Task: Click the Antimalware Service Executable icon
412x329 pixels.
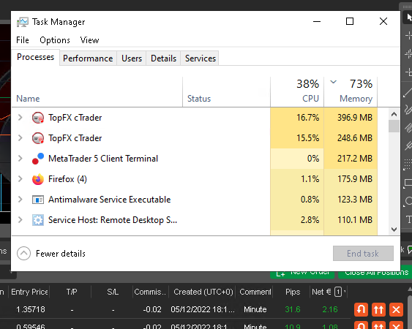Action: click(38, 200)
